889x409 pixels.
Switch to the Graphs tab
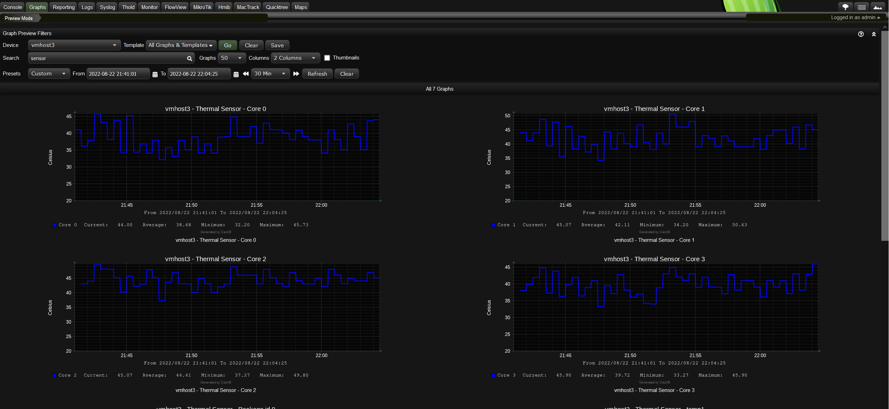[x=37, y=7]
